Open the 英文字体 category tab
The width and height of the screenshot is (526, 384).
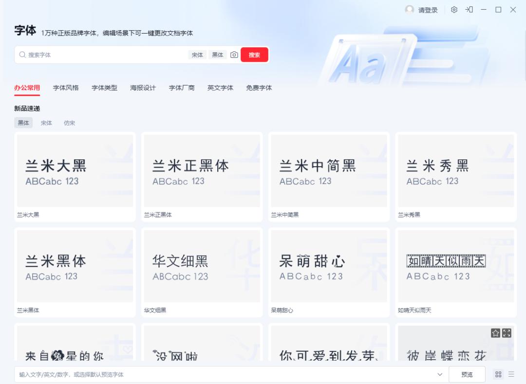(220, 88)
